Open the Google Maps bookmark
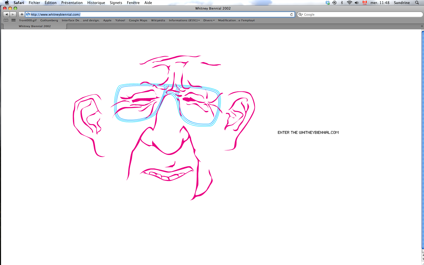Image resolution: width=424 pixels, height=265 pixels. pos(138,20)
